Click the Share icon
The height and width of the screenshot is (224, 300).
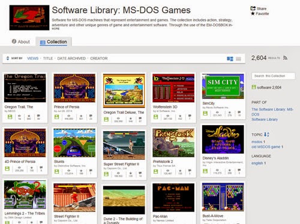point(253,8)
